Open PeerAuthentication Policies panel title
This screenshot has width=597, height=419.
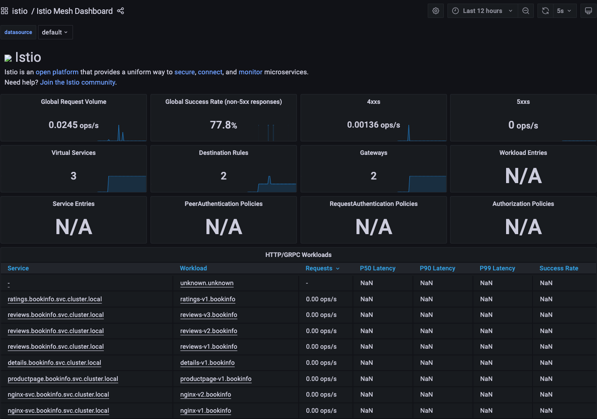(x=223, y=204)
